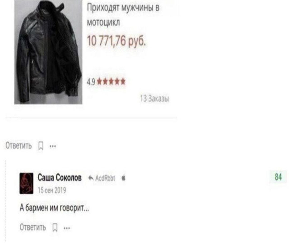Viewport: 289px width, 243px height.
Task: Open more options for first comment
Action: (53, 146)
